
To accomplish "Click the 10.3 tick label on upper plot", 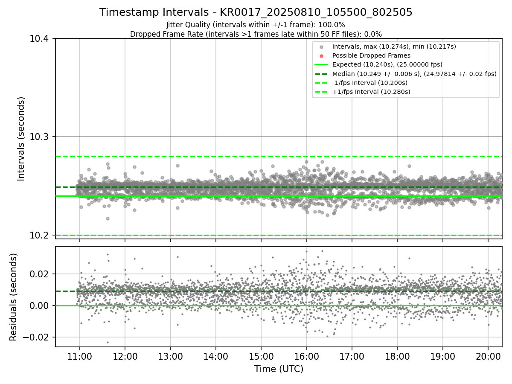I will [40, 137].
